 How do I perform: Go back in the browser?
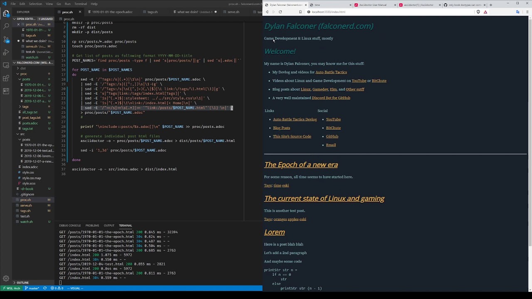tap(267, 12)
